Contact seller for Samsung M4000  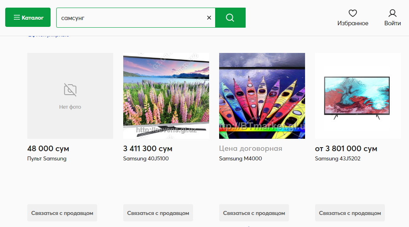click(x=254, y=213)
